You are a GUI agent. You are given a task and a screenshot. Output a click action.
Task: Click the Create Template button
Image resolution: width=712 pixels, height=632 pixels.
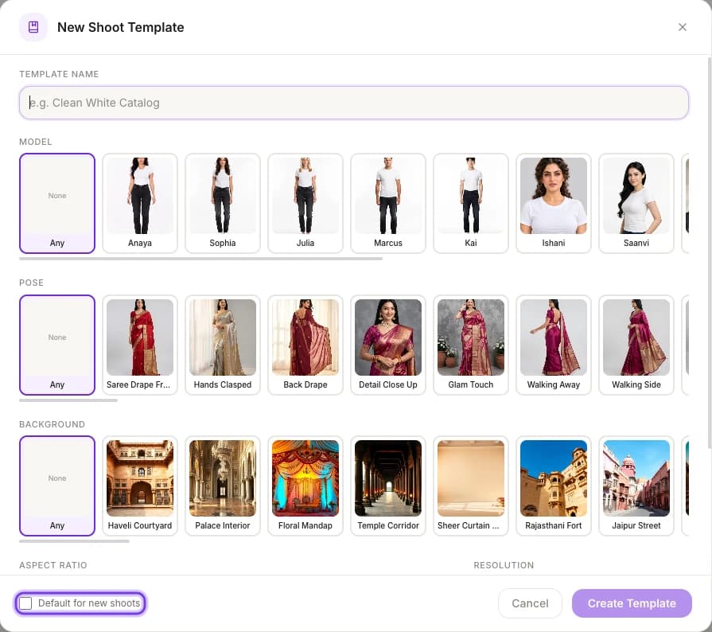coord(632,603)
